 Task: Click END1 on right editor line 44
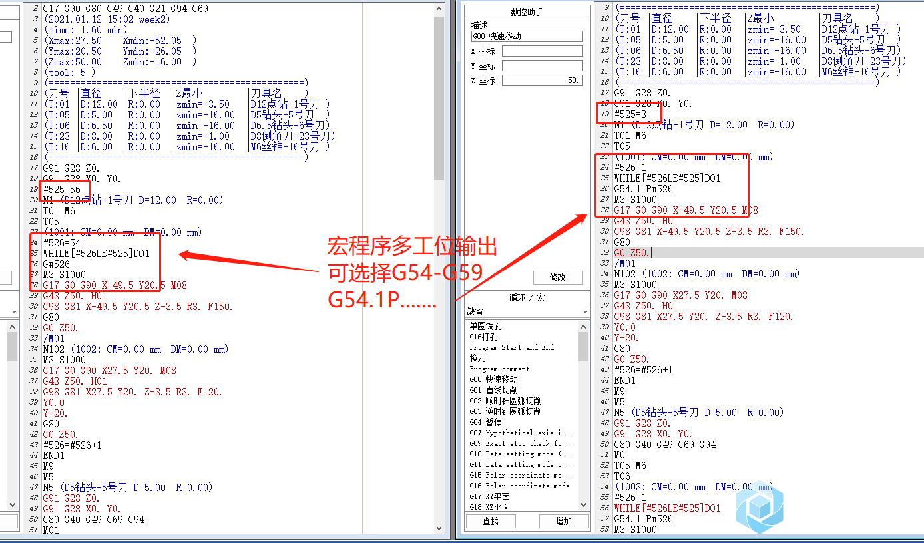point(624,381)
